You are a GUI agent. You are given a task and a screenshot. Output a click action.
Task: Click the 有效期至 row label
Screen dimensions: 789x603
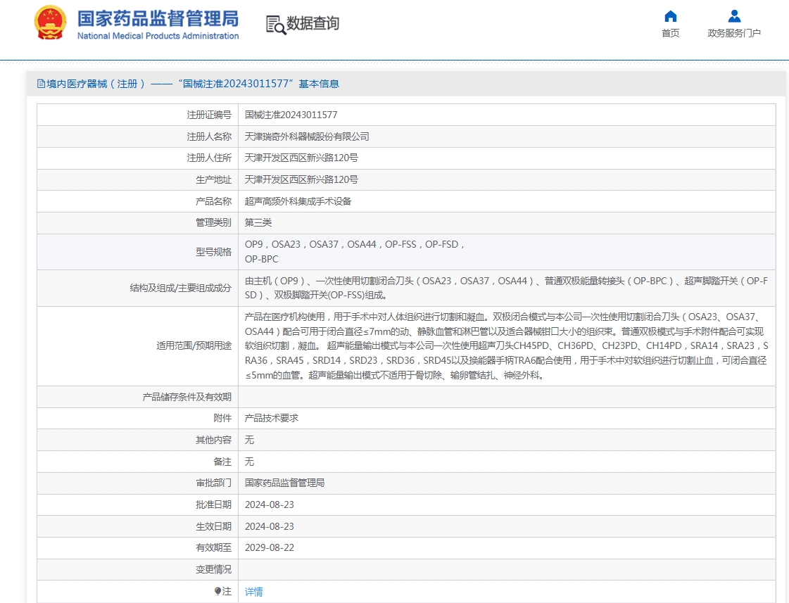click(x=213, y=547)
